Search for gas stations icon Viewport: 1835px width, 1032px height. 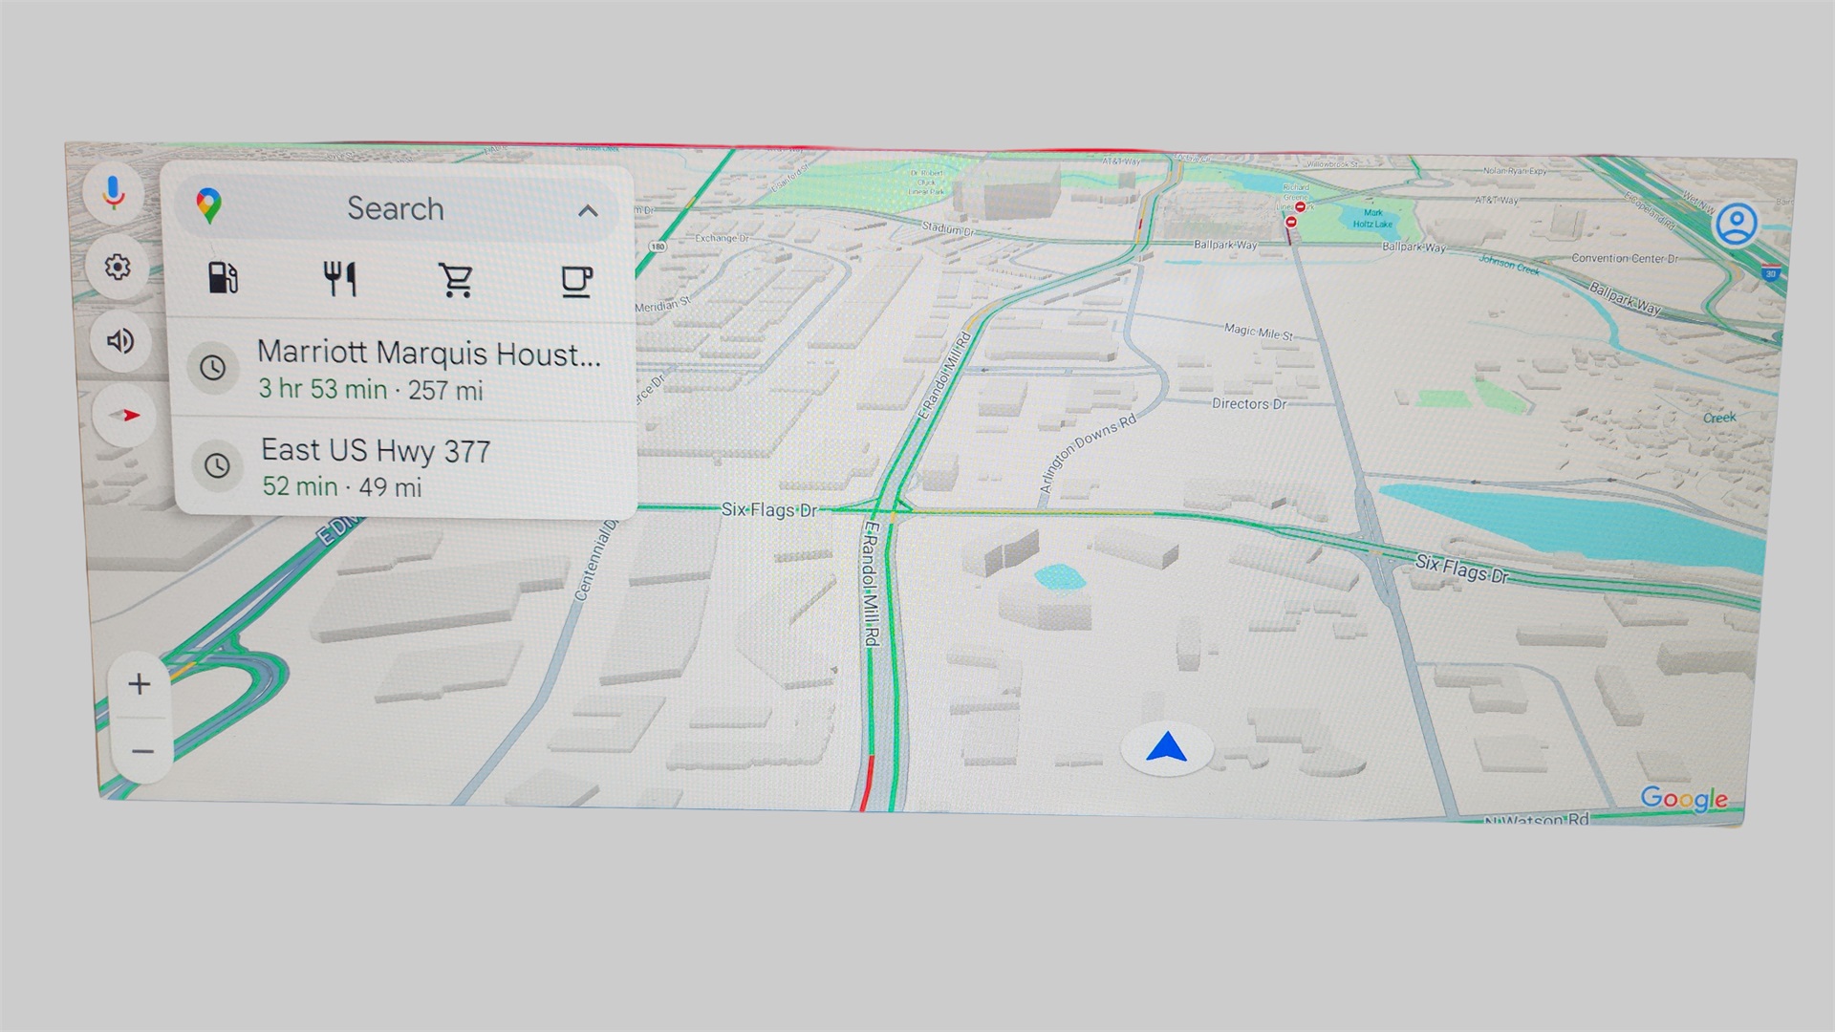223,278
